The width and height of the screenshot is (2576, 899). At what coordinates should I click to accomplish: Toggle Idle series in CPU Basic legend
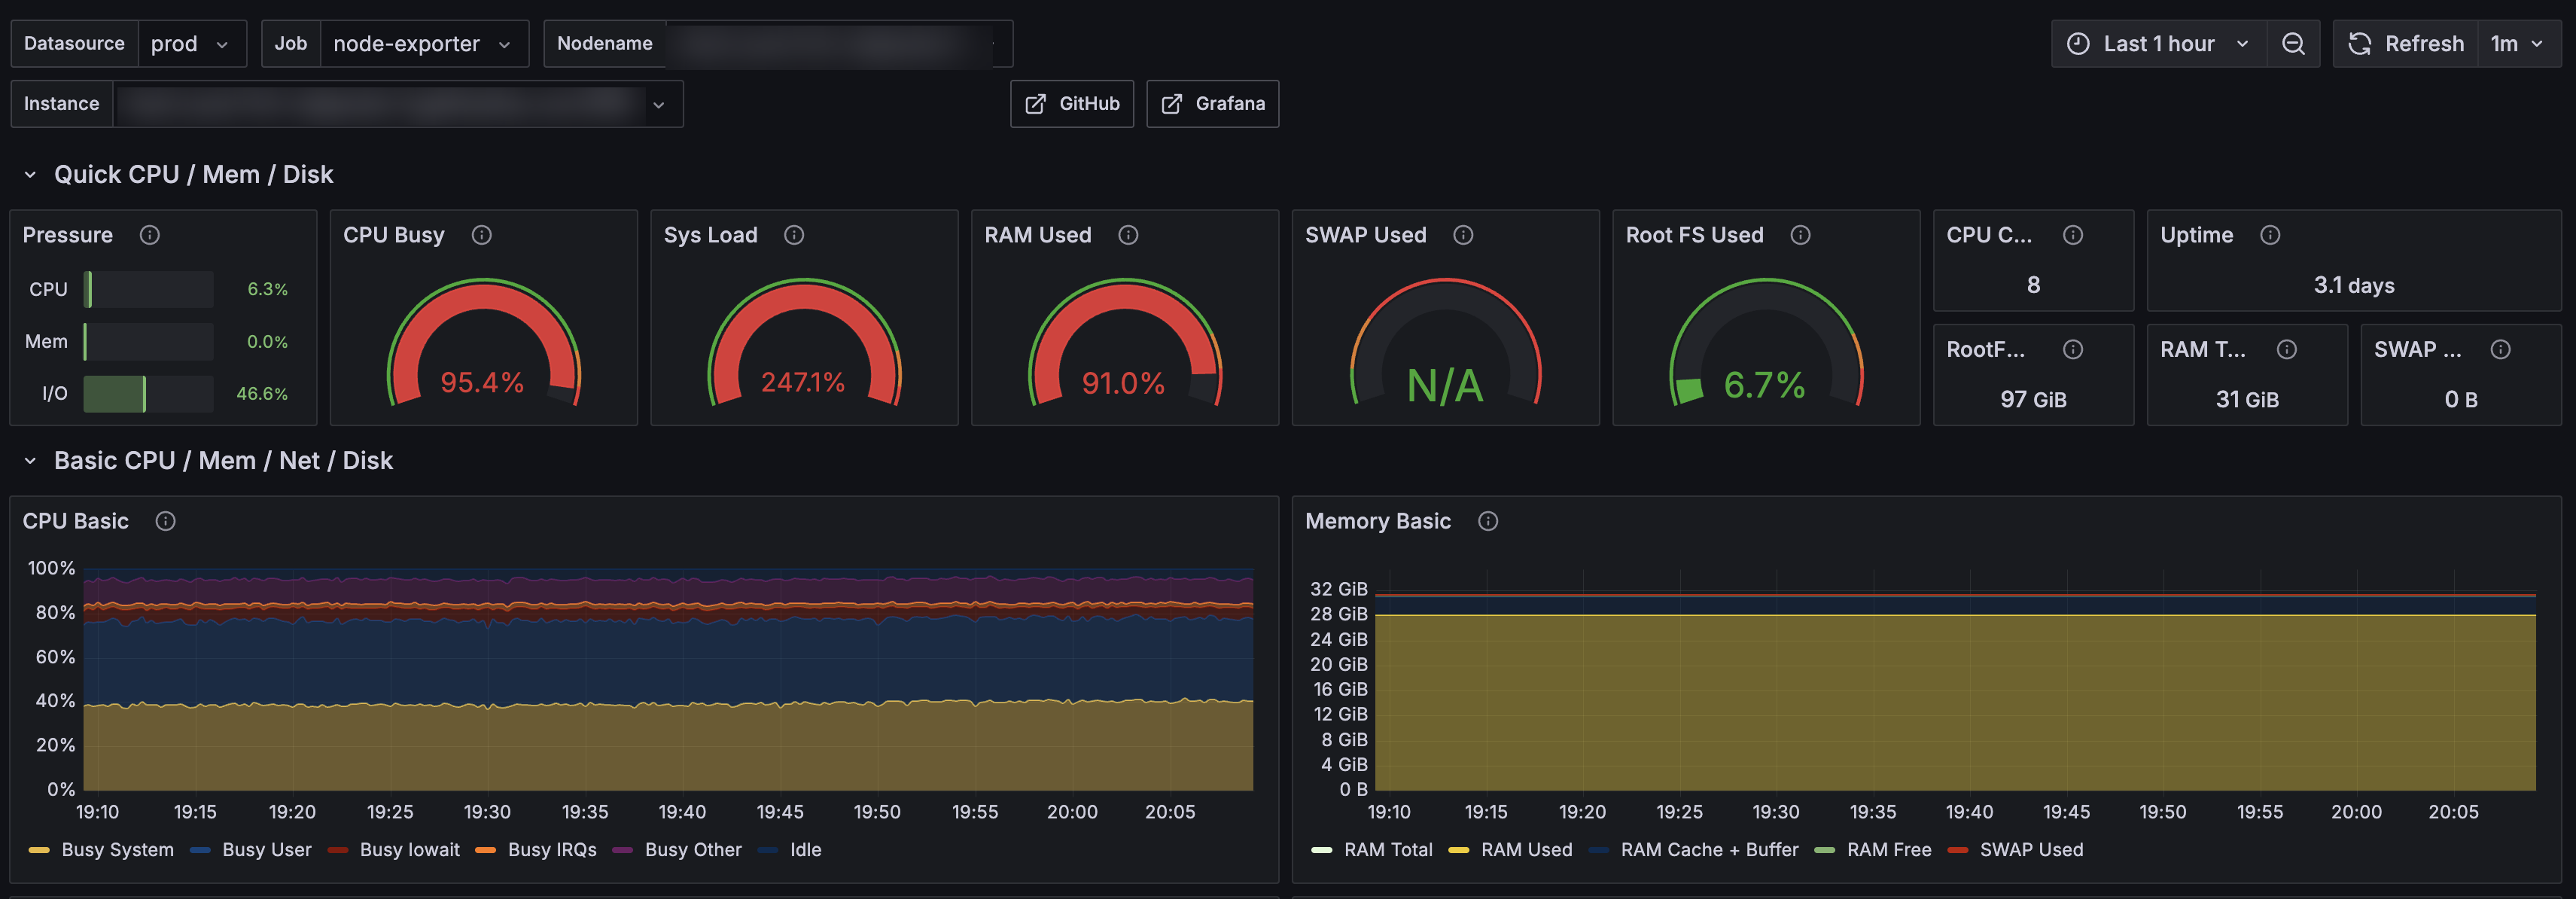pyautogui.click(x=805, y=850)
